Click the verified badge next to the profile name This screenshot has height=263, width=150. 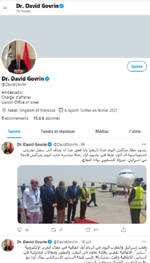[x=47, y=79]
